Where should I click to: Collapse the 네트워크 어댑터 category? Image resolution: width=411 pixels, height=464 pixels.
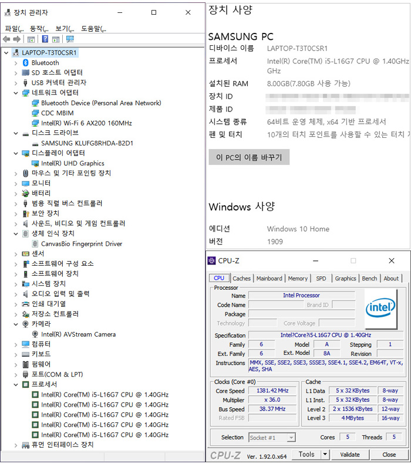16,93
